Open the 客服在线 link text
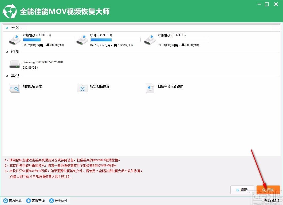The height and width of the screenshot is (205, 283). click(x=38, y=200)
